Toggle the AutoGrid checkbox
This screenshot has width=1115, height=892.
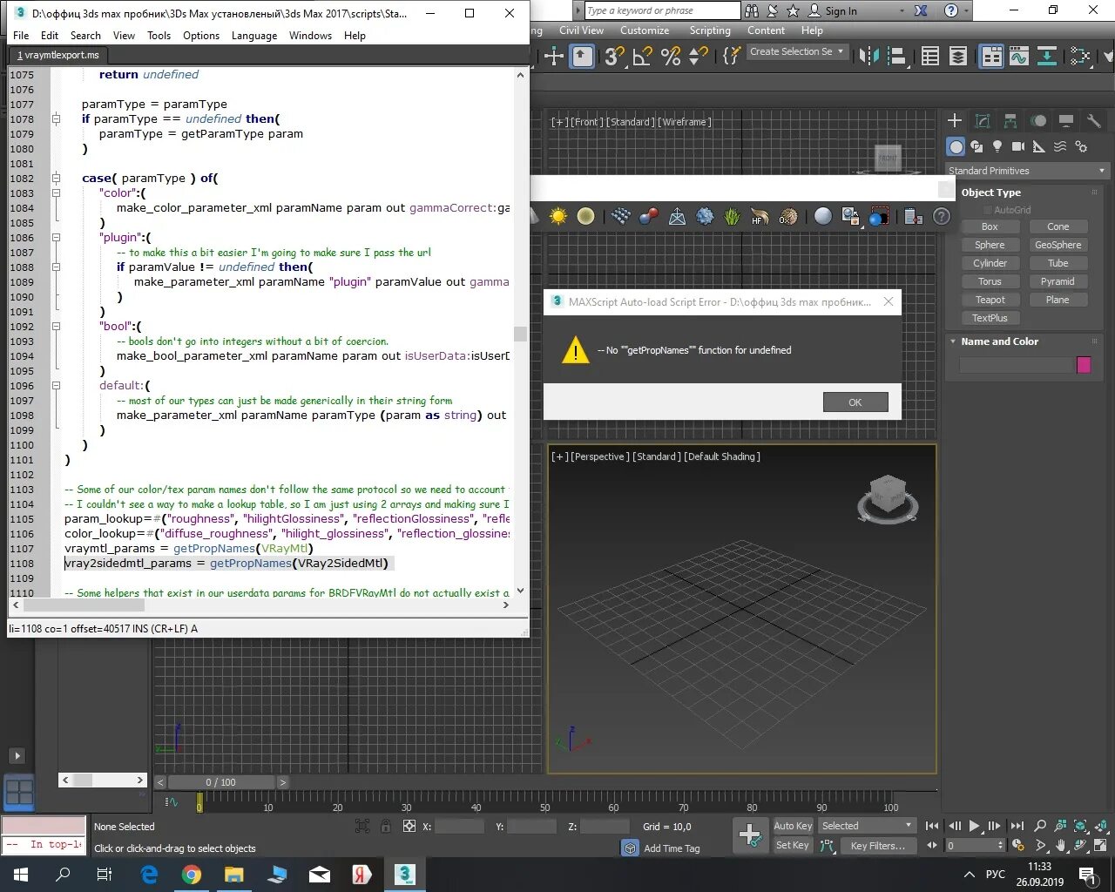(988, 210)
